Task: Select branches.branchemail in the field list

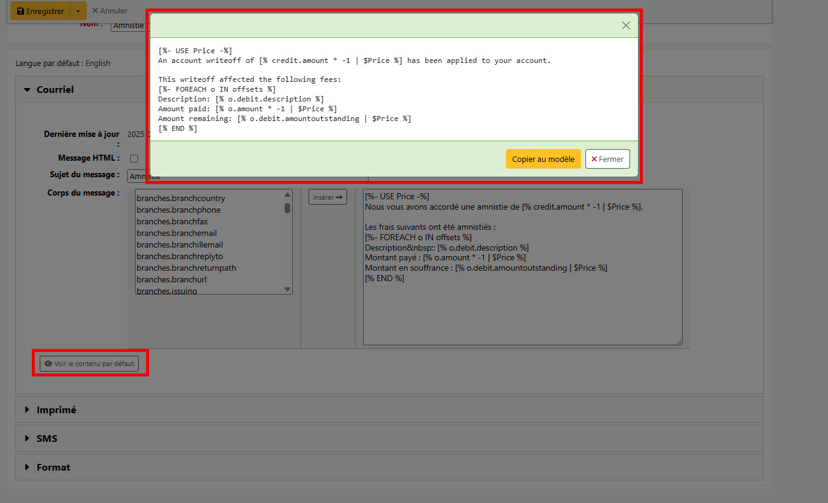Action: click(x=177, y=233)
